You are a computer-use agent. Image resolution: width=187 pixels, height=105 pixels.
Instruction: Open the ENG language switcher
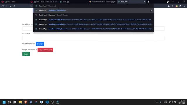click(x=165, y=102)
